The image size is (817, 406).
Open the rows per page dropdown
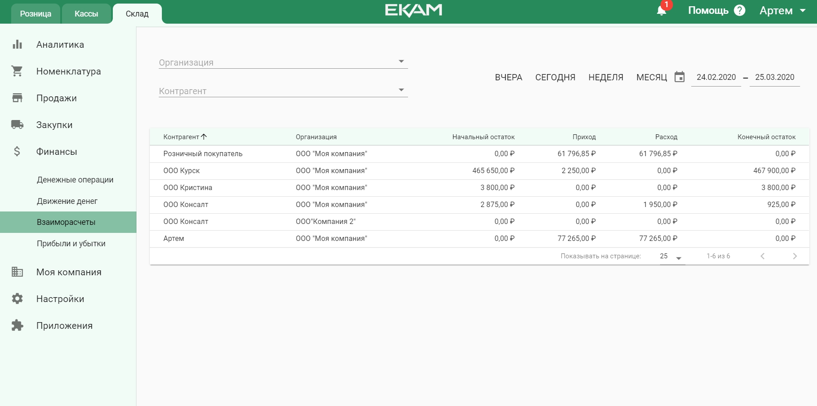[672, 257]
